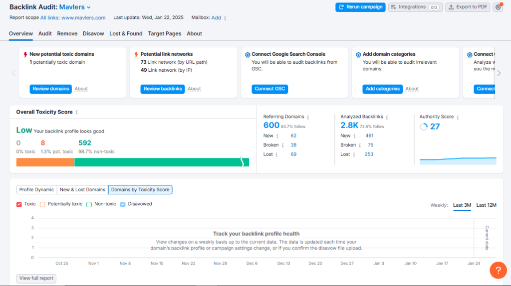
Task: Click About link on toxic domains card
Action: (81, 89)
